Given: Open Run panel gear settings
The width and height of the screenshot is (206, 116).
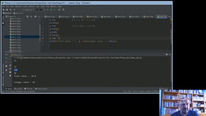Looking at the screenshot, I should (x=167, y=54).
